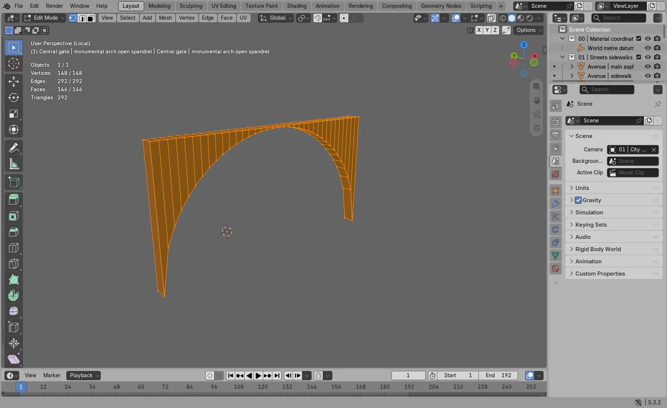Open the Edit Mode dropdown
This screenshot has height=408, width=667.
point(44,18)
